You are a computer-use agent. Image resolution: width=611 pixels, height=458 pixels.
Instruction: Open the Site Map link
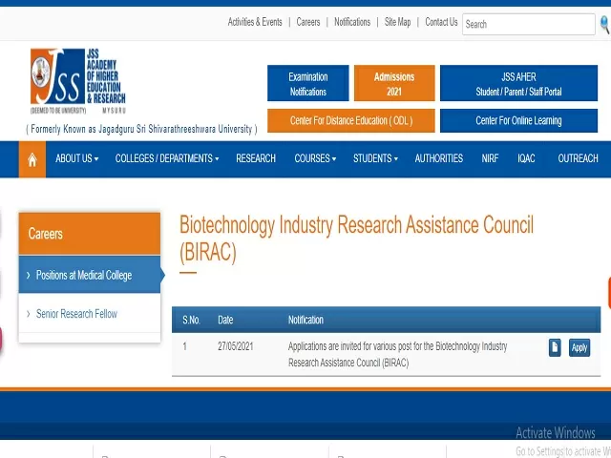[x=397, y=22]
